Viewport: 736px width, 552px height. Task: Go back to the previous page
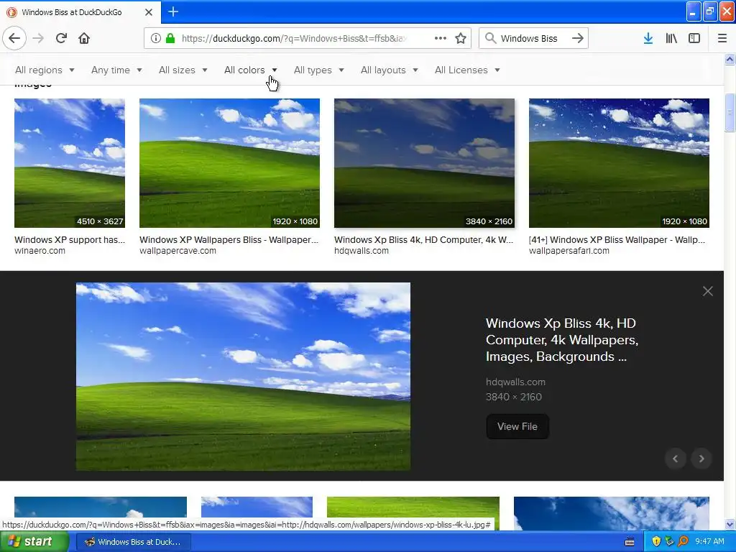click(x=14, y=38)
